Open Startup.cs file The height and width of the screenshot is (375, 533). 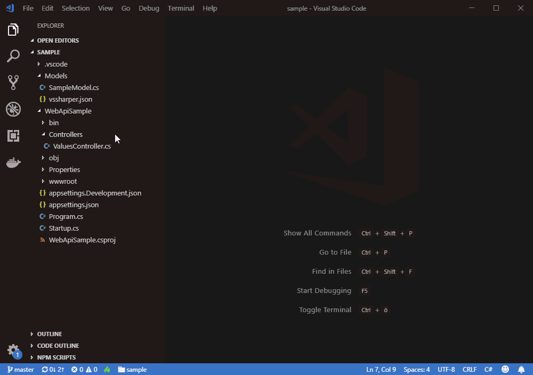point(63,228)
